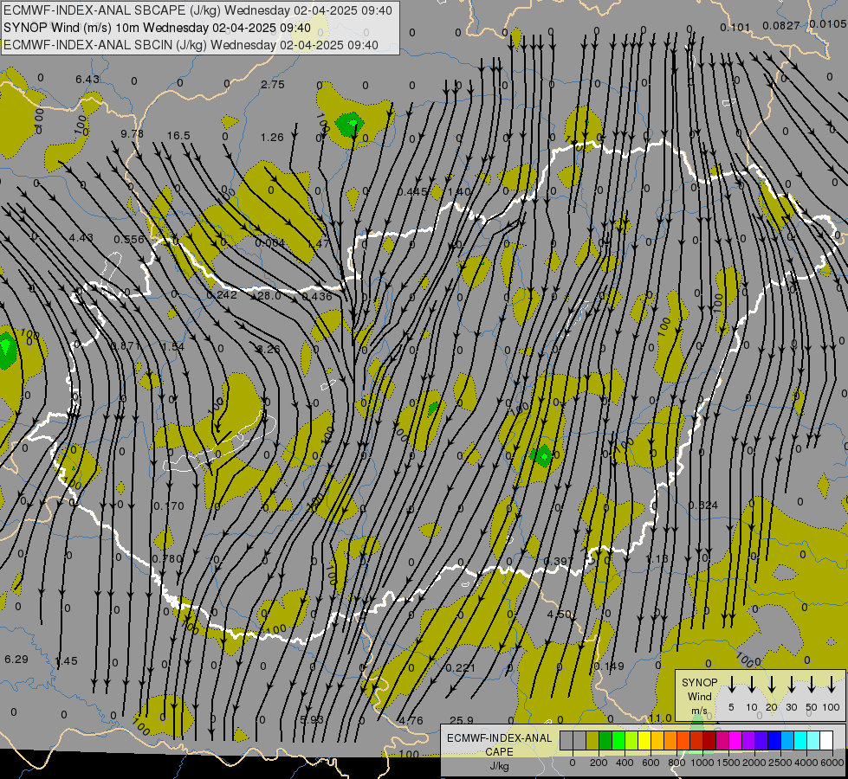The width and height of the screenshot is (848, 779).
Task: Pick the pure blue swatch left of 2500
Action: 774,741
